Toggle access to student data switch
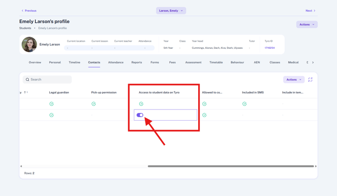 click(x=140, y=115)
